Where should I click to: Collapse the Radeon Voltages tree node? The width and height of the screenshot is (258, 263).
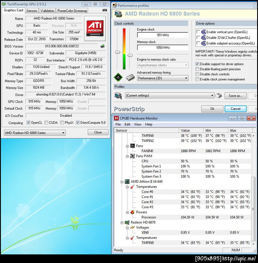pos(127,228)
